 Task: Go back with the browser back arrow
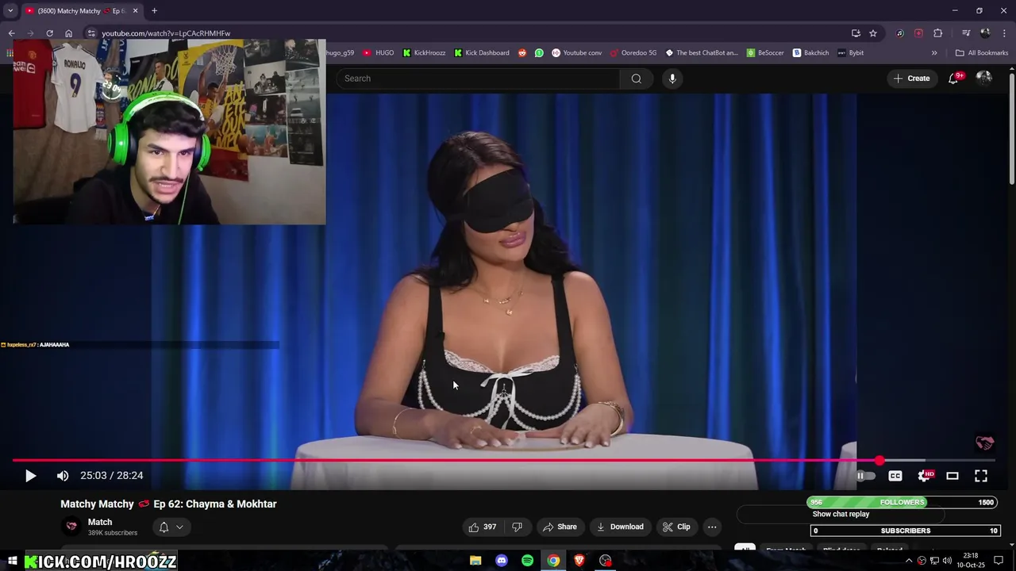click(x=11, y=33)
